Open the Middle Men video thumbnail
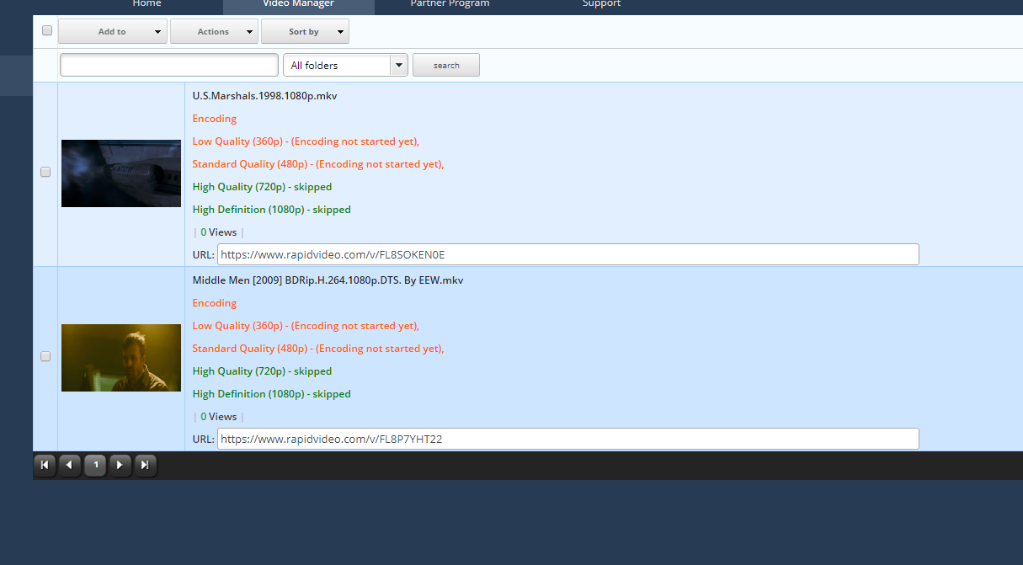The height and width of the screenshot is (565, 1023). 121,358
